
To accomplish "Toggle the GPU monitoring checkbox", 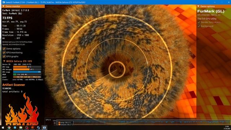I will click(x=4, y=52).
